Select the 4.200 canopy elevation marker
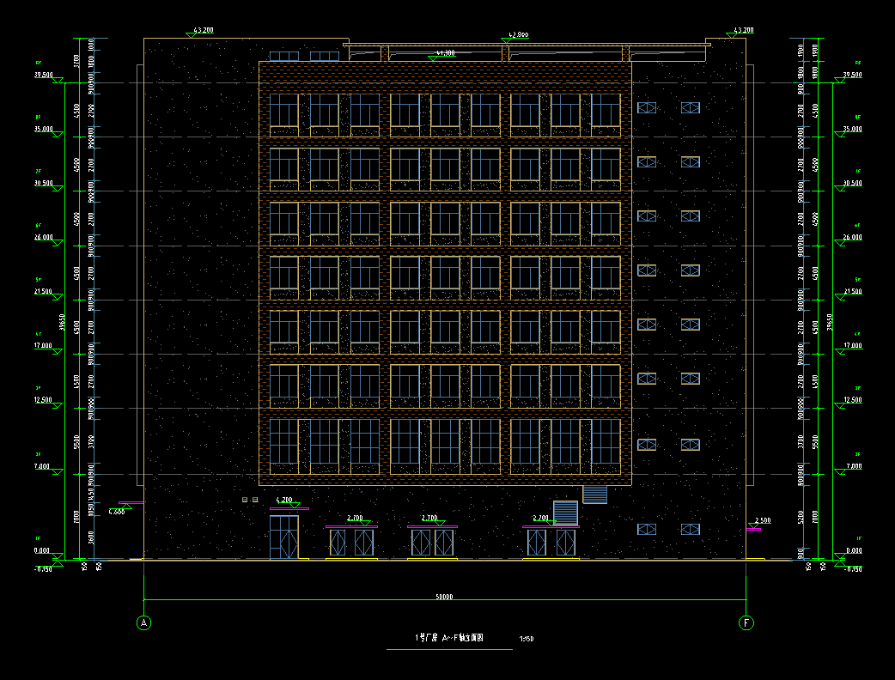Screen dimensions: 895x680 click(284, 501)
